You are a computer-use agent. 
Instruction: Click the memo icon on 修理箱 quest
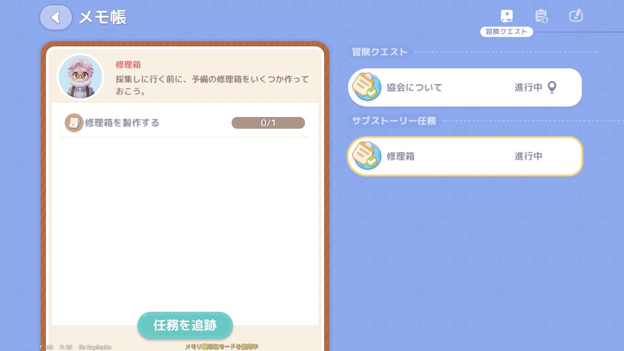point(366,156)
